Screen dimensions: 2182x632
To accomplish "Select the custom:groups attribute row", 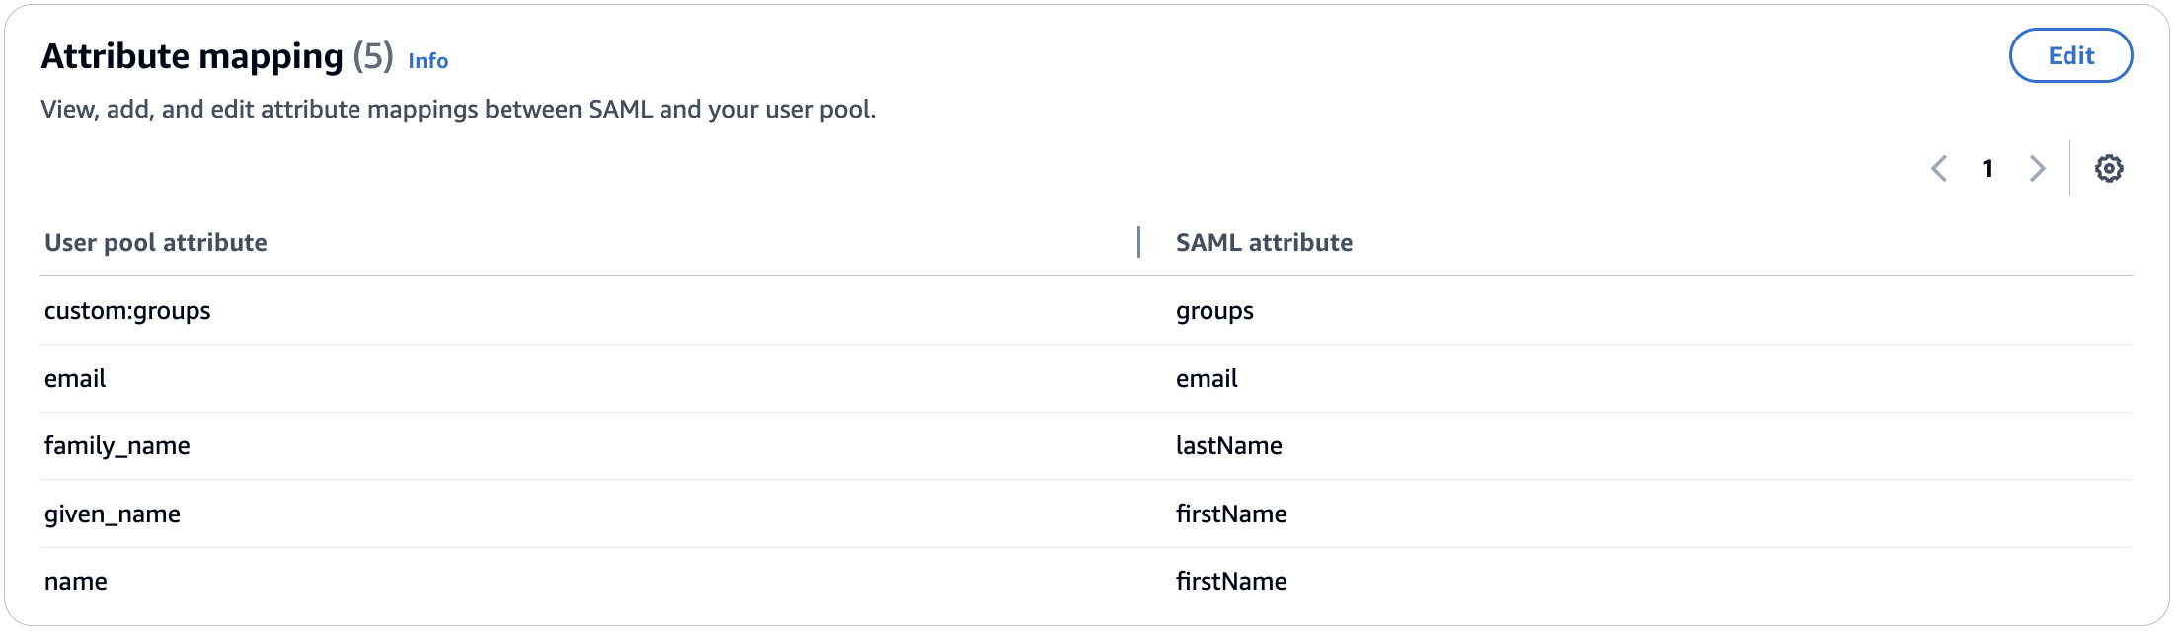I will click(126, 310).
